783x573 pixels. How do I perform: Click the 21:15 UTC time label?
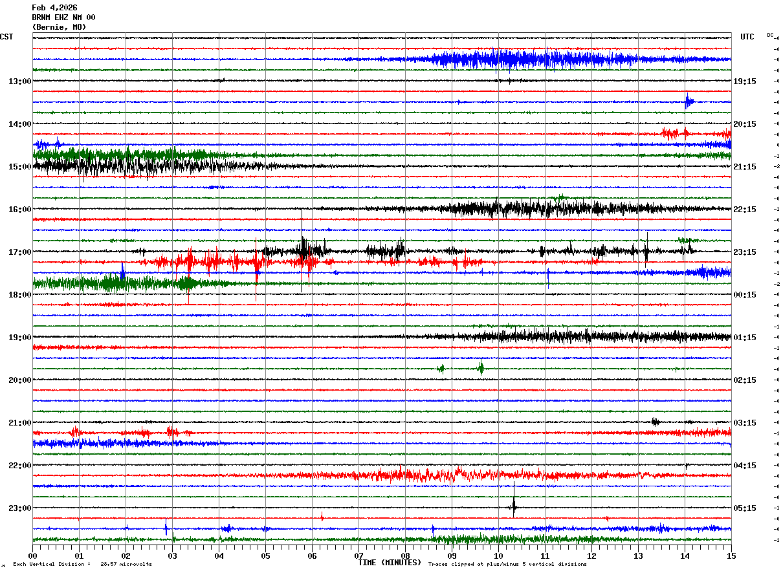click(x=745, y=167)
